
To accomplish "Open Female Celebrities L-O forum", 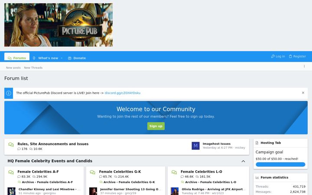I will [201, 172].
